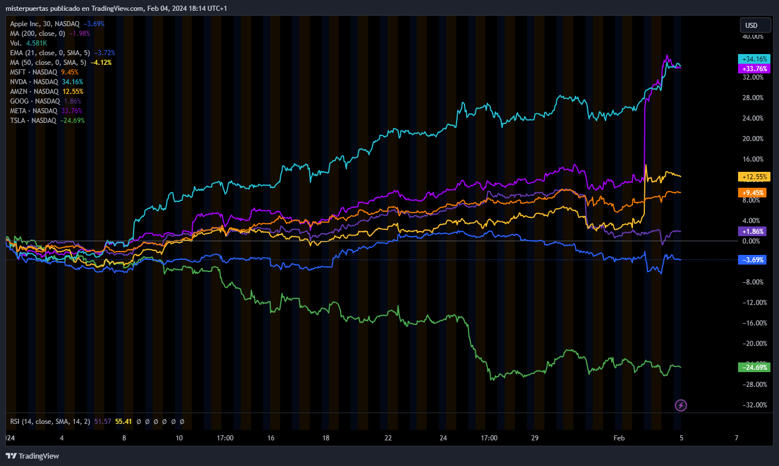Click the RSI moving average value 55.41
779x466 pixels.
(x=123, y=422)
